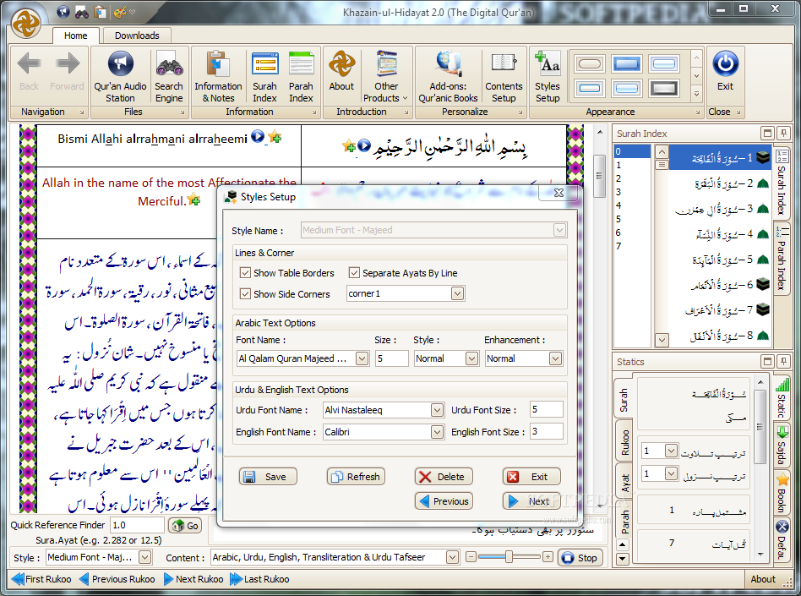Select the Ayat tab in Statics

[624, 483]
